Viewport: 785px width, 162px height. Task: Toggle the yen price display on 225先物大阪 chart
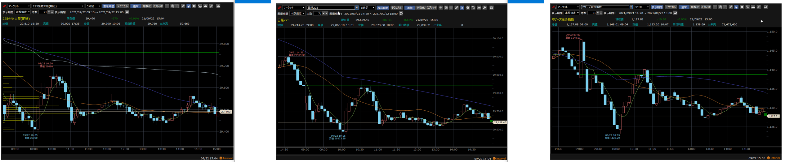coord(189,6)
